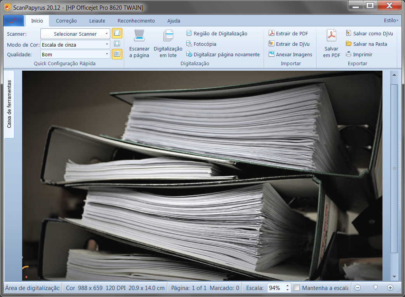Switch to the Correção tab
405x297 pixels.
pyautogui.click(x=66, y=21)
